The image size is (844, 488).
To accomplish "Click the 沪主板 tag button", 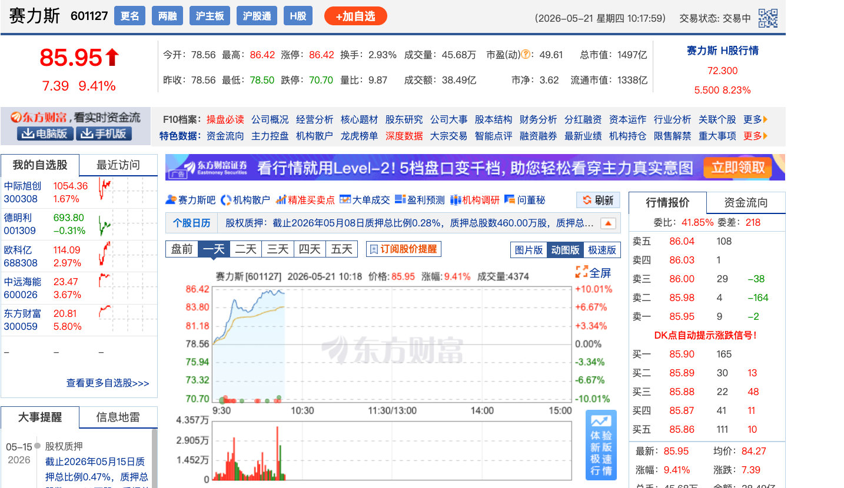I will [210, 16].
